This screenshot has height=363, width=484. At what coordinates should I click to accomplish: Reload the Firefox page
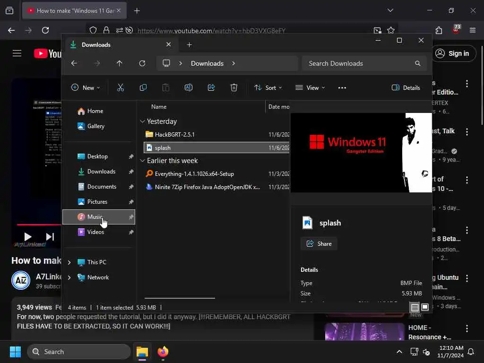click(x=45, y=30)
